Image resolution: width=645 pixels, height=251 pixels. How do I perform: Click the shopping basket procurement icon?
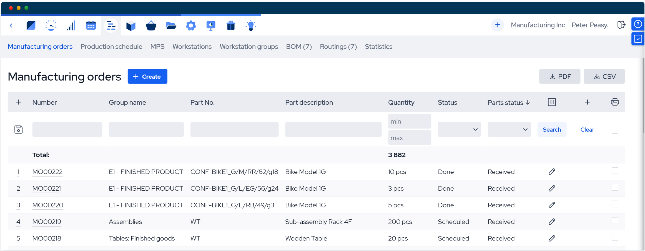coord(151,26)
